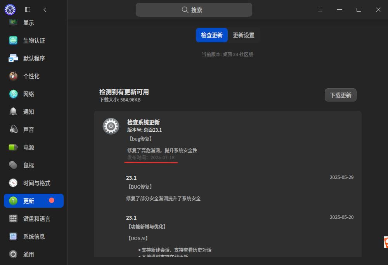Select 个性化 in the sidebar
The height and width of the screenshot is (265, 388).
(34, 76)
